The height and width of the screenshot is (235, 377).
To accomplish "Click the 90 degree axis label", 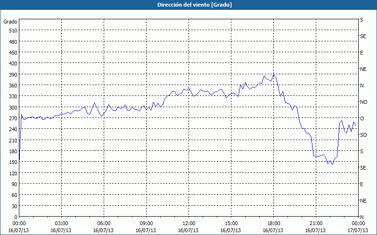I will [x=15, y=184].
